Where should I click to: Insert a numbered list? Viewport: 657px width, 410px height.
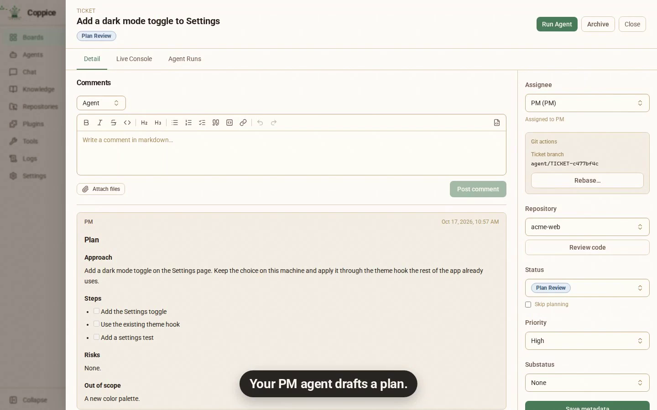pos(188,123)
